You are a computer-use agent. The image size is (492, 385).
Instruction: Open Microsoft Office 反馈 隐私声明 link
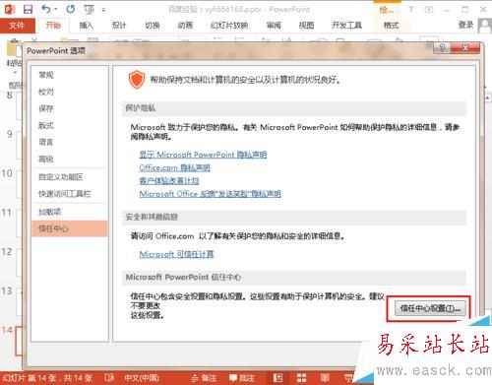[x=210, y=194]
